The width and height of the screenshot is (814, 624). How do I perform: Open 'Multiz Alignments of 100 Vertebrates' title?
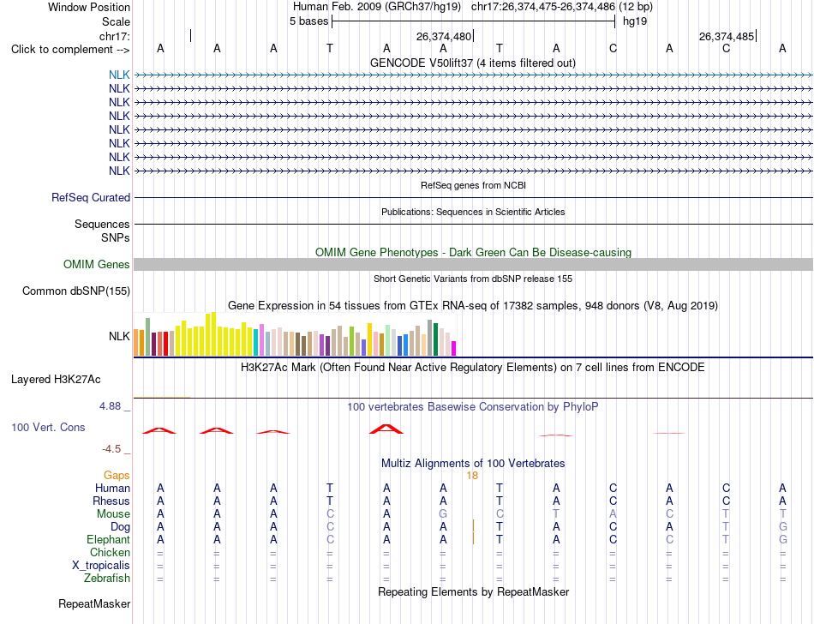tap(473, 464)
